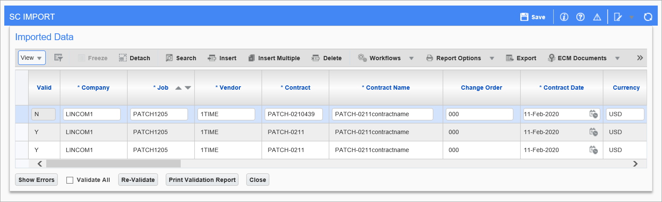Open the ECM Documents dropdown arrow

click(x=617, y=58)
